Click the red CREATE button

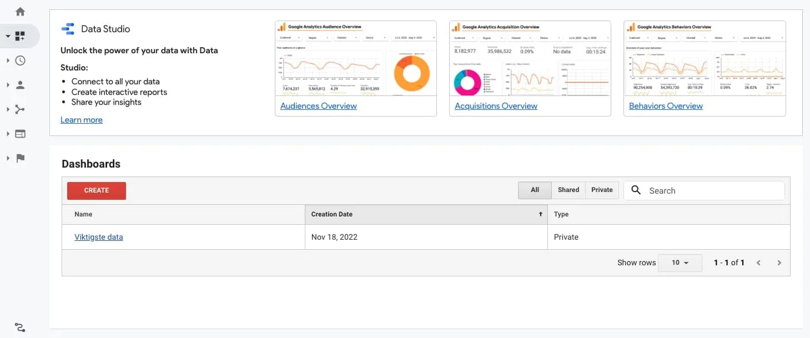97,190
